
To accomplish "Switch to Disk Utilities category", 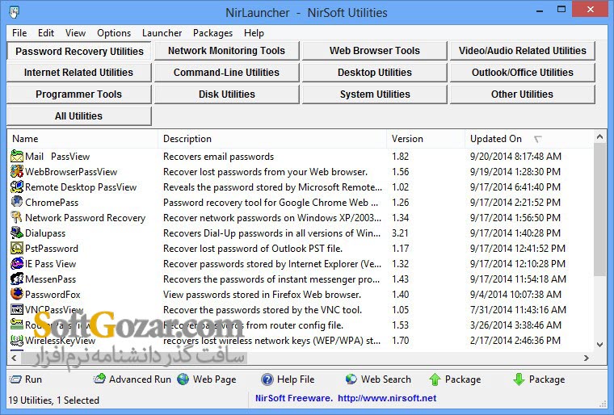I will click(x=227, y=94).
